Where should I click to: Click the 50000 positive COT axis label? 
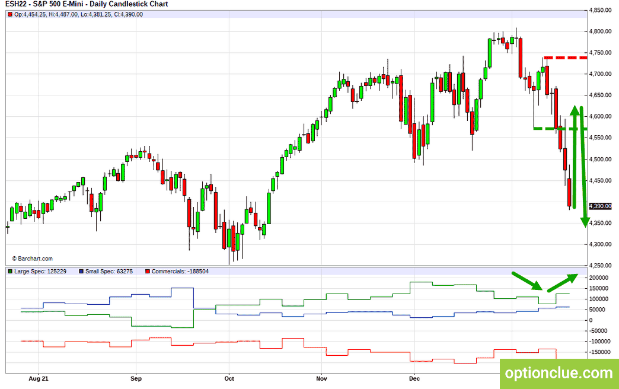click(x=597, y=310)
